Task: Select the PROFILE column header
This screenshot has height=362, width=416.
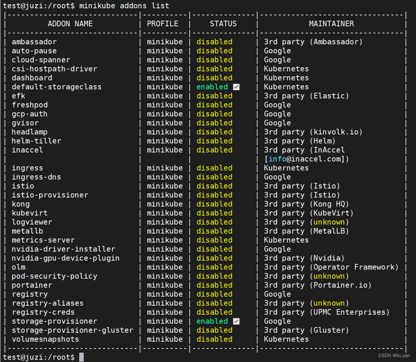Action: pos(163,24)
